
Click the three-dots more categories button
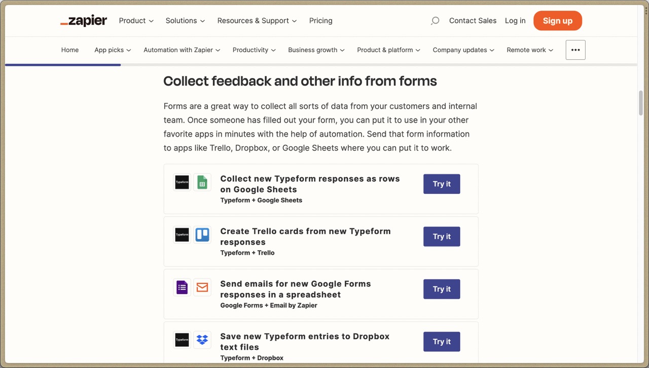click(575, 50)
